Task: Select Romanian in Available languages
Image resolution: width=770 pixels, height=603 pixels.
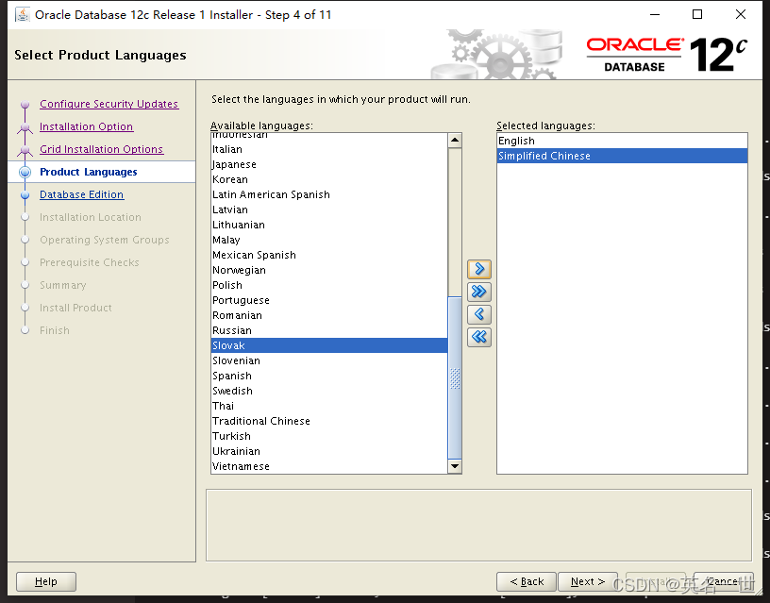Action: (329, 315)
